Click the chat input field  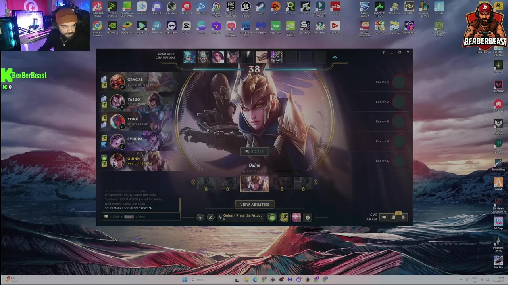pyautogui.click(x=141, y=217)
